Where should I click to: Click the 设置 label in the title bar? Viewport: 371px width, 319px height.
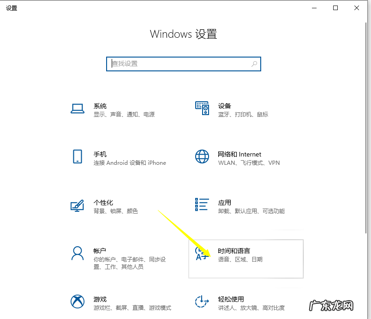[x=11, y=7]
